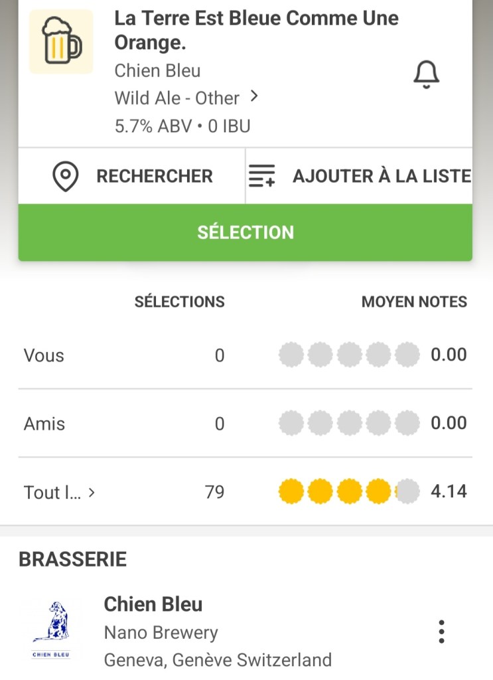Tap the beer mug icon
The image size is (493, 680).
coord(61,41)
